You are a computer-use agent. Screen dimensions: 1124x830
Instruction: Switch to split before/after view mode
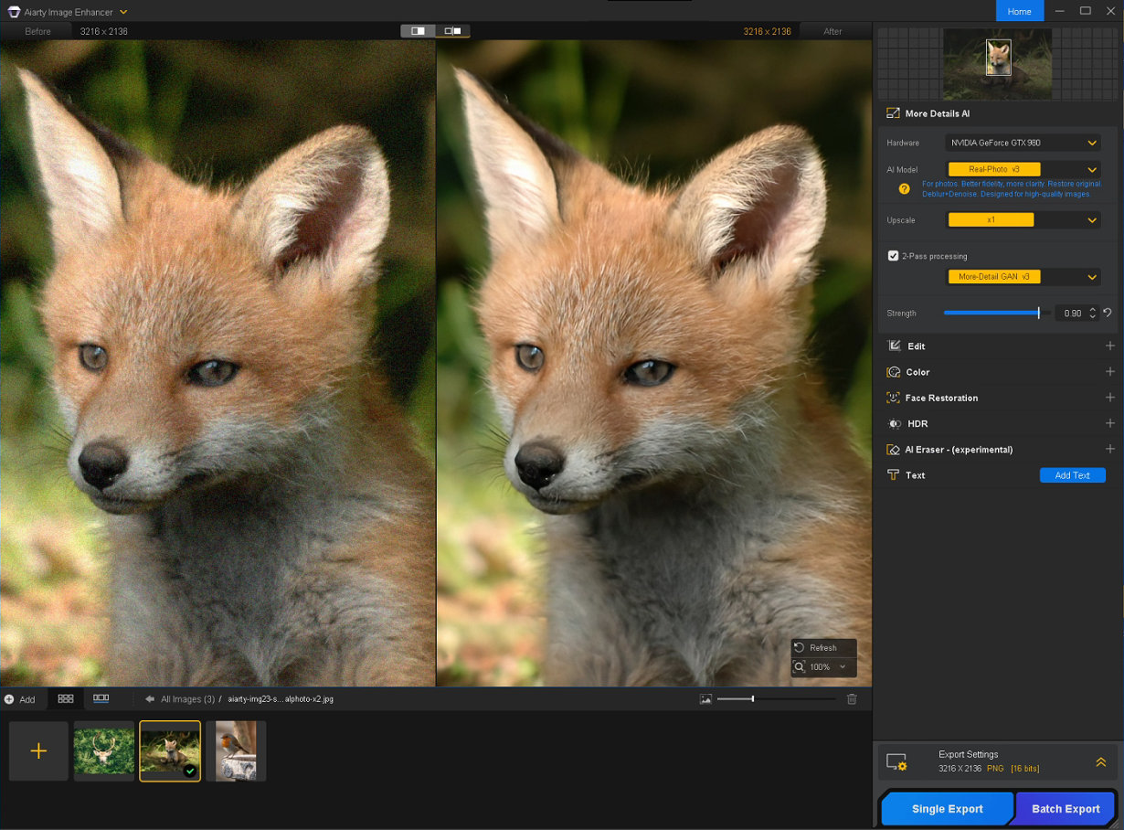[x=418, y=31]
